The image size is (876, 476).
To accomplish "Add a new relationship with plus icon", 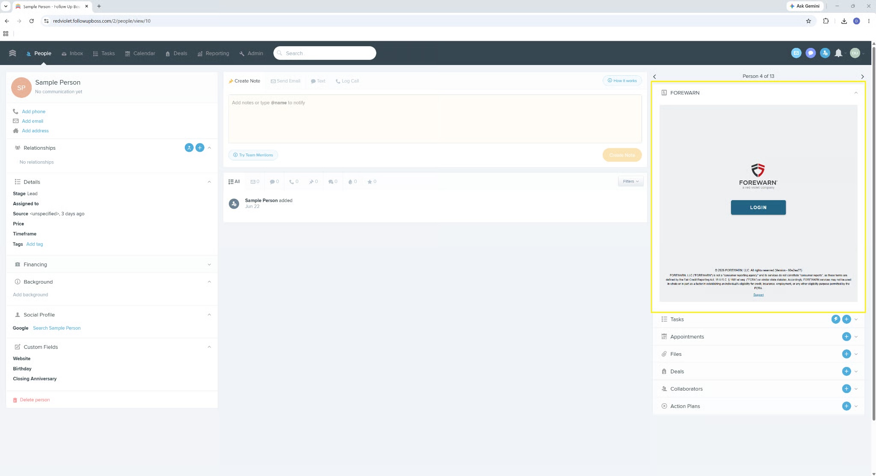I will coord(200,148).
